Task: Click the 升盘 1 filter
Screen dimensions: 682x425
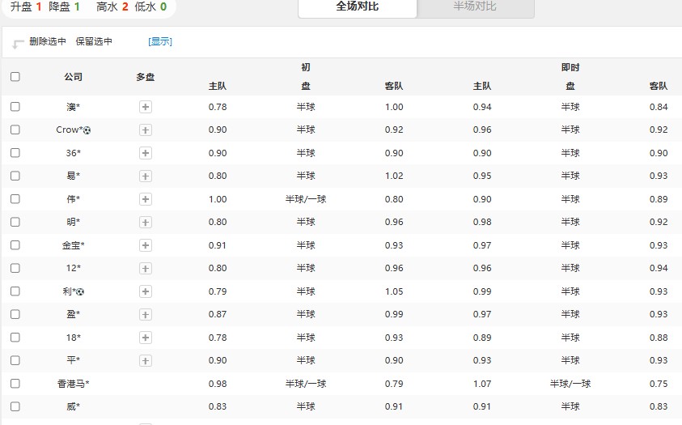Action: 26,6
